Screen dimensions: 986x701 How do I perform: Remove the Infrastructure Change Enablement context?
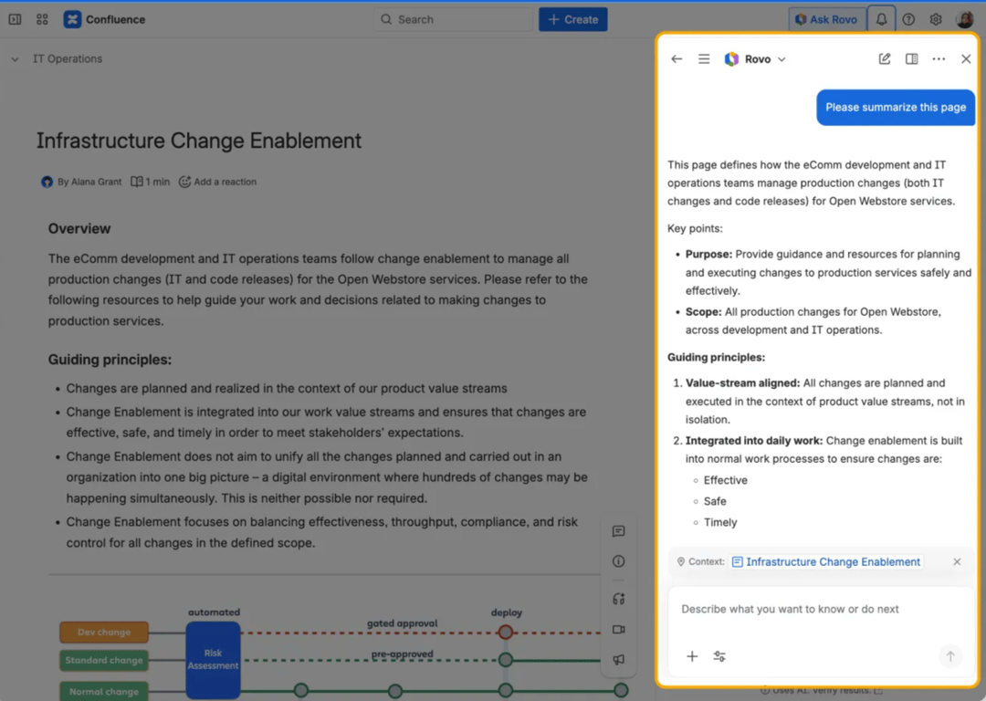coord(957,561)
